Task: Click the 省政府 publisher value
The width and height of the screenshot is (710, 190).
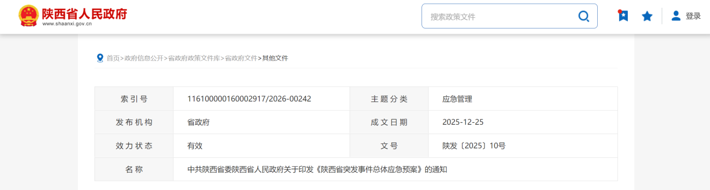Action: [198, 123]
